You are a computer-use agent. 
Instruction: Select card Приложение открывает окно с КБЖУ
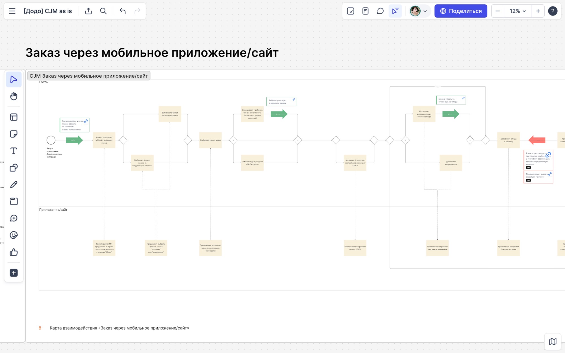[355, 248]
